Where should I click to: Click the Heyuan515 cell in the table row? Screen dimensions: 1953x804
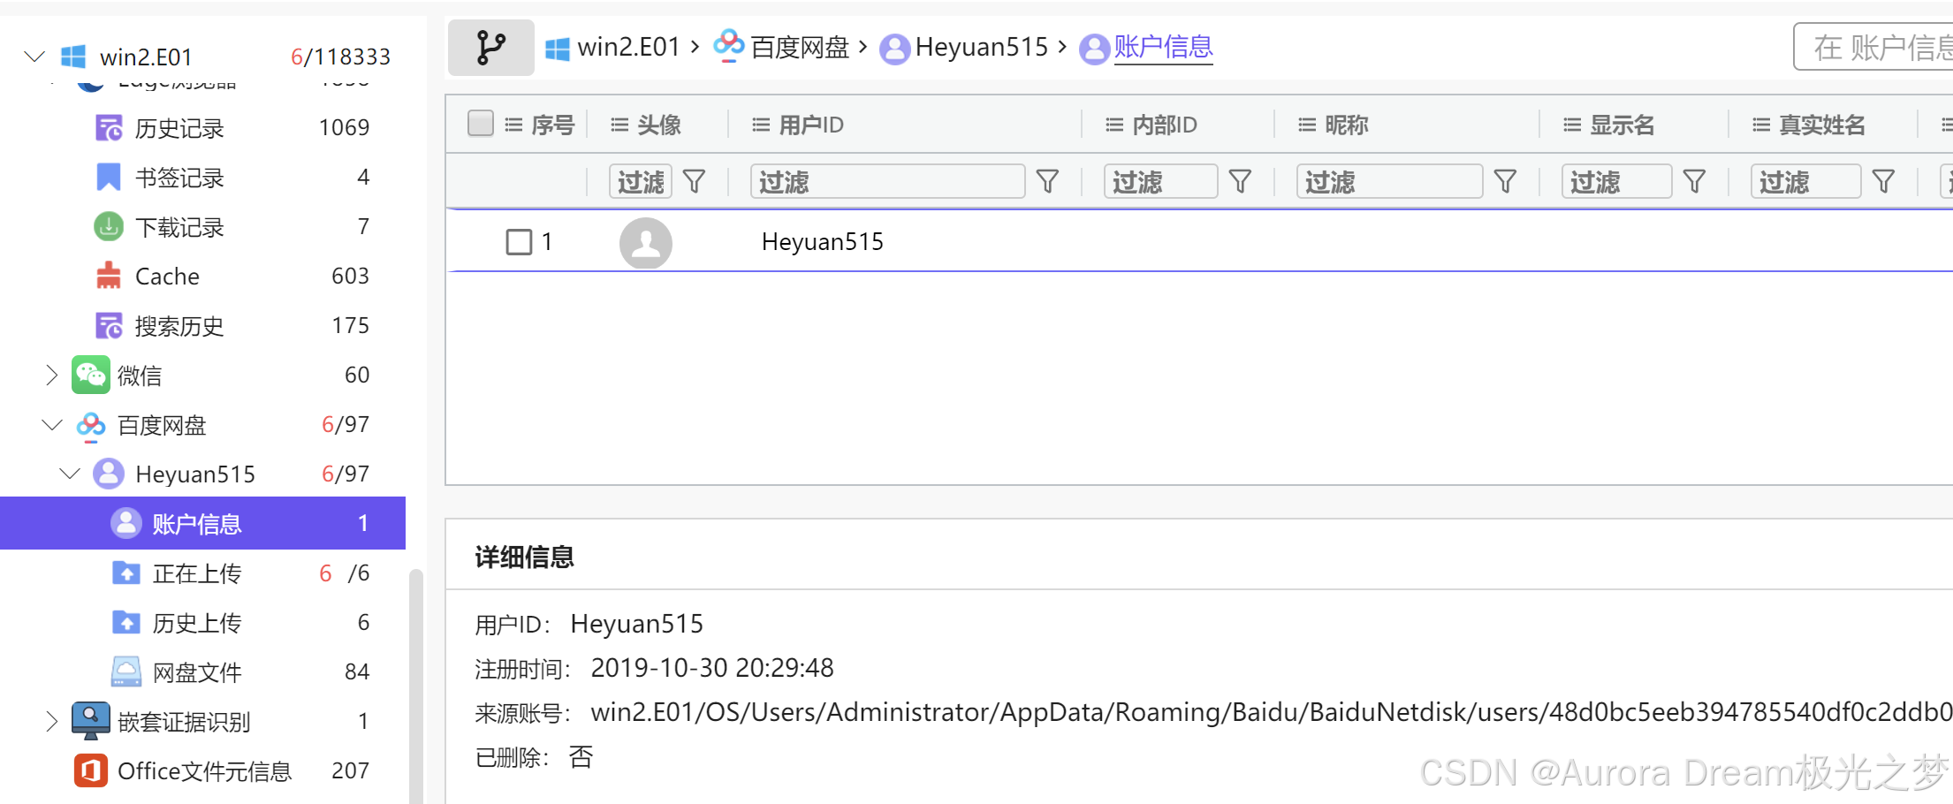[822, 241]
